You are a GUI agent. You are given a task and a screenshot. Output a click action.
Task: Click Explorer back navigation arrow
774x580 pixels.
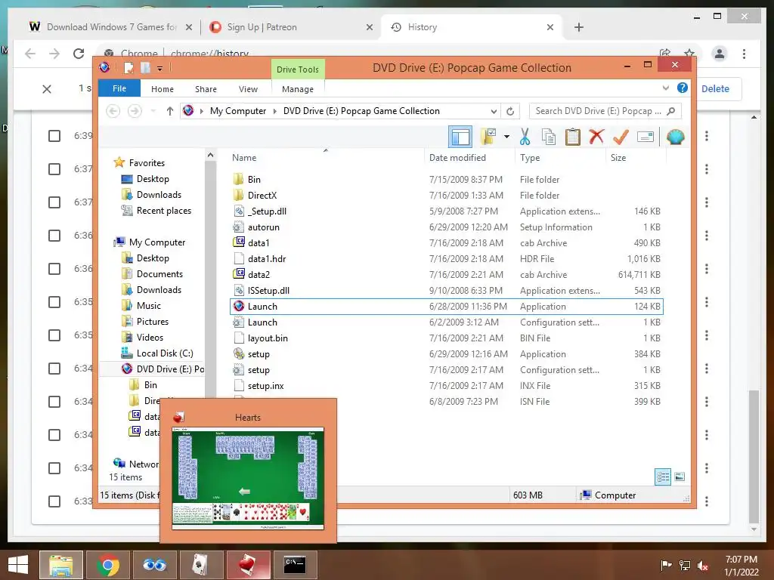[113, 111]
